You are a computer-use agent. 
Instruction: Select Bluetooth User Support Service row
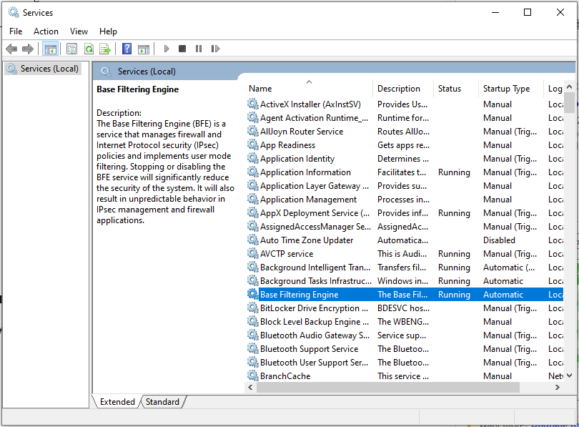coord(405,363)
